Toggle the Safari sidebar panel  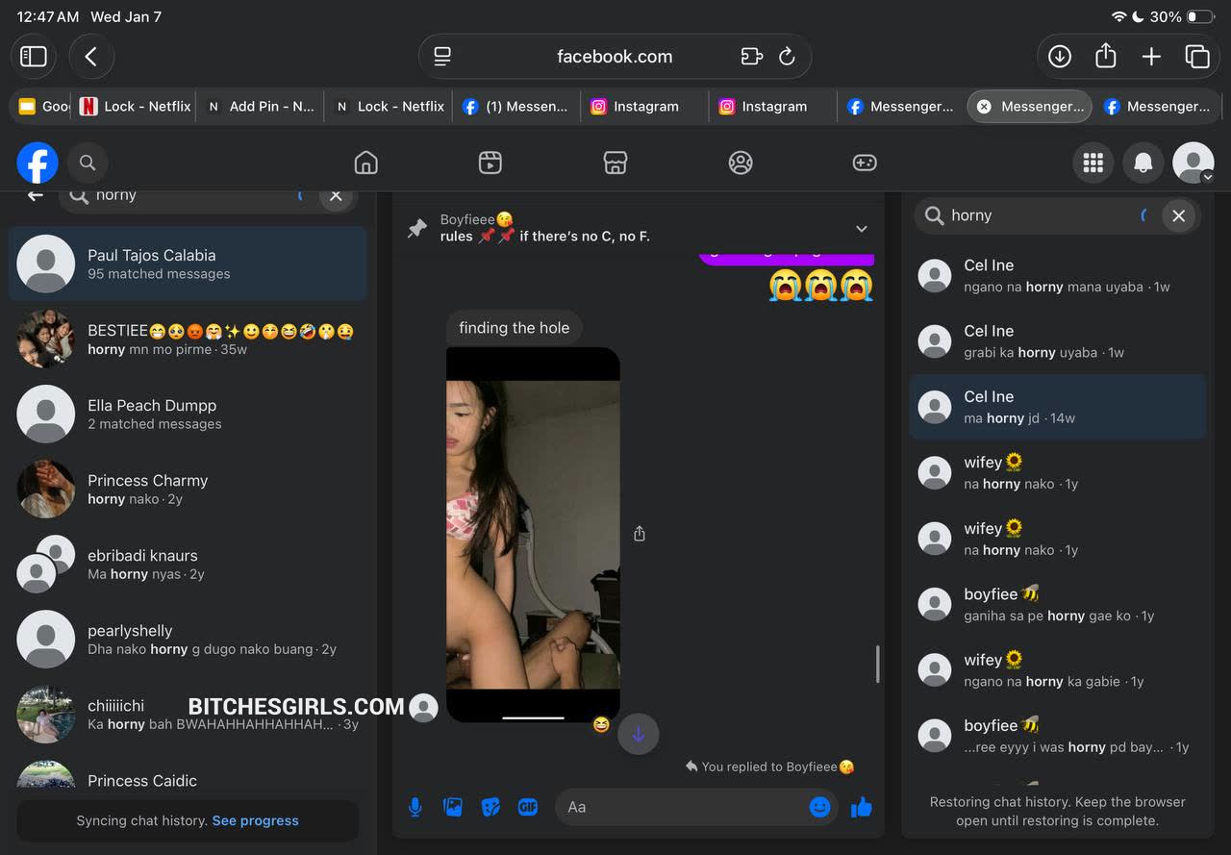[x=34, y=57]
